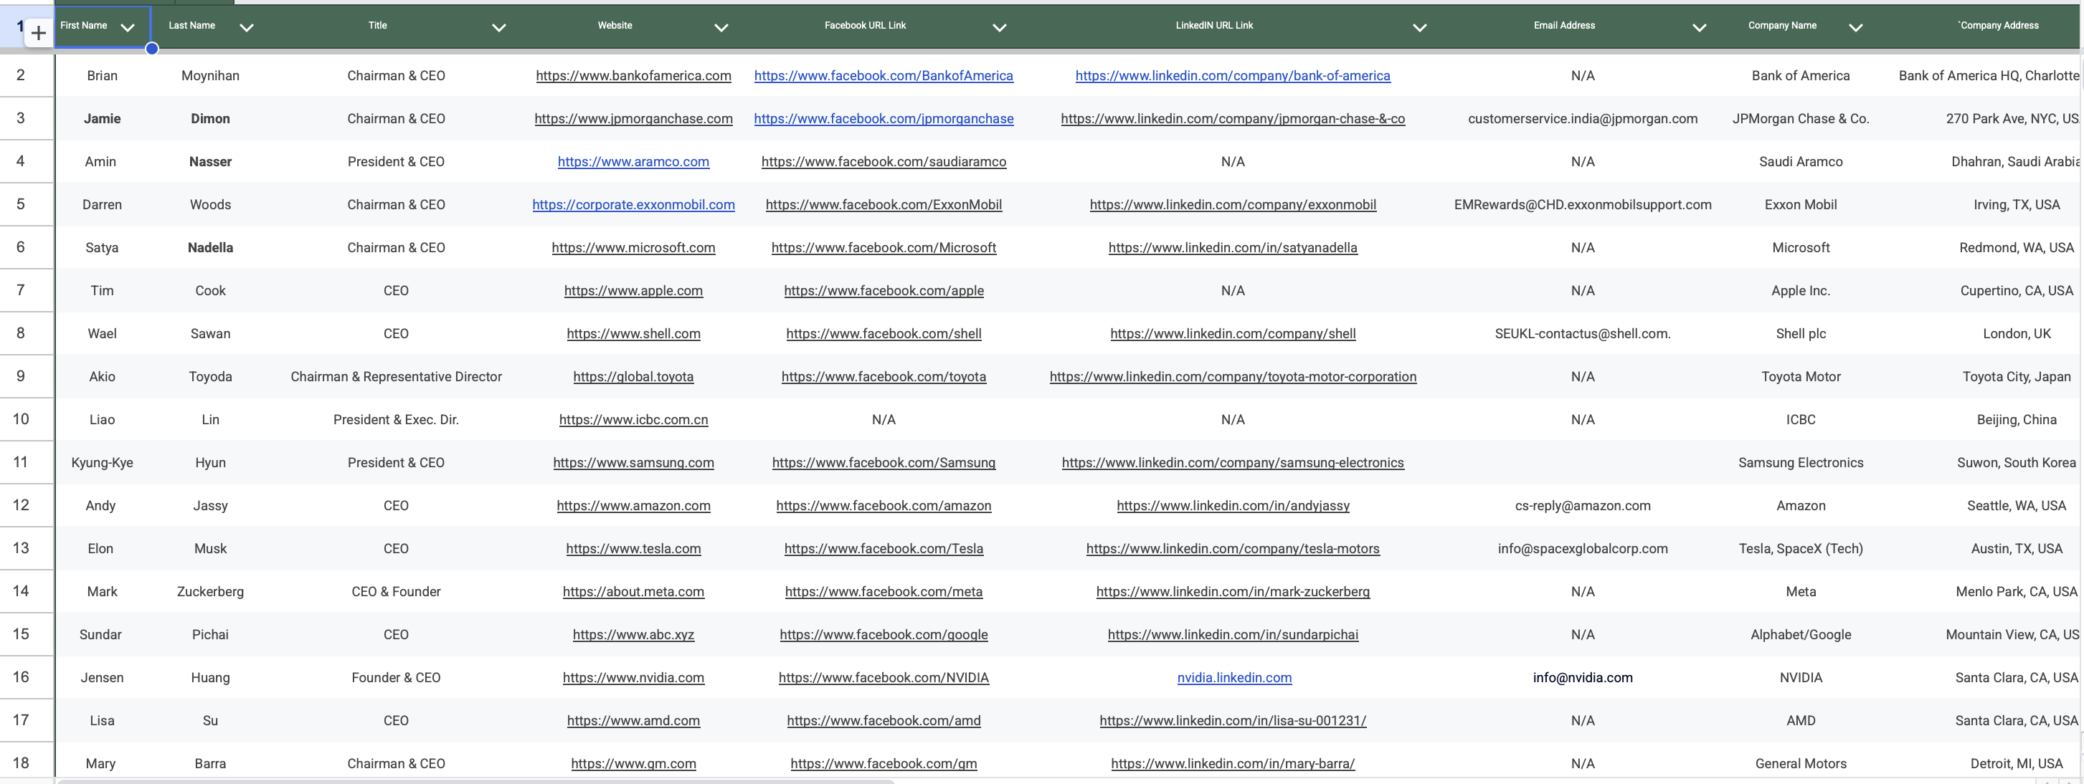
Task: Open Satya Nadella's LinkedIn profile link
Action: [x=1232, y=247]
